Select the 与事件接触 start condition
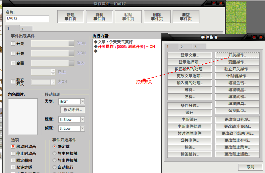The image size is (265, 173). (x=54, y=160)
